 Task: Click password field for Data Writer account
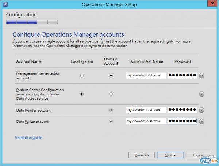point(182,121)
